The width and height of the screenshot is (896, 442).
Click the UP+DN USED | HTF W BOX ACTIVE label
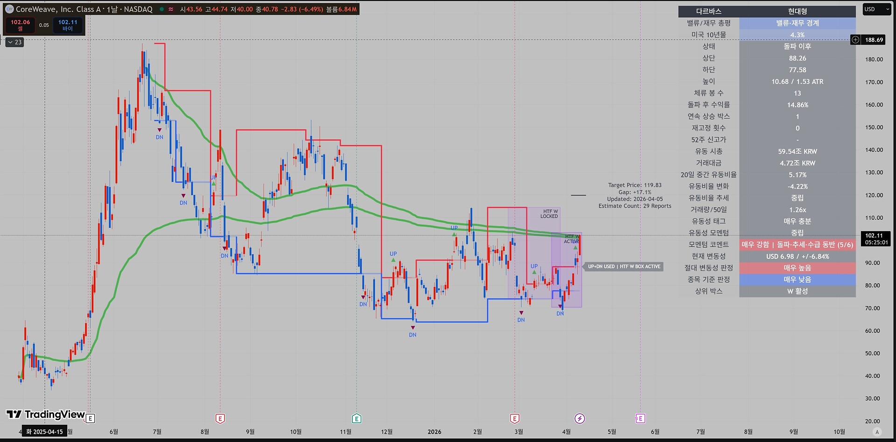[624, 266]
